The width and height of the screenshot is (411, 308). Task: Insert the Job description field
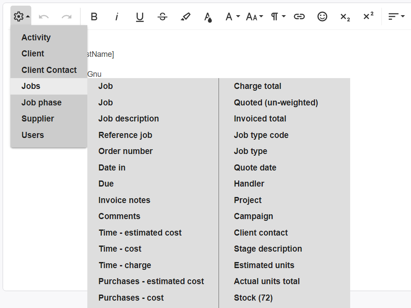pyautogui.click(x=129, y=118)
